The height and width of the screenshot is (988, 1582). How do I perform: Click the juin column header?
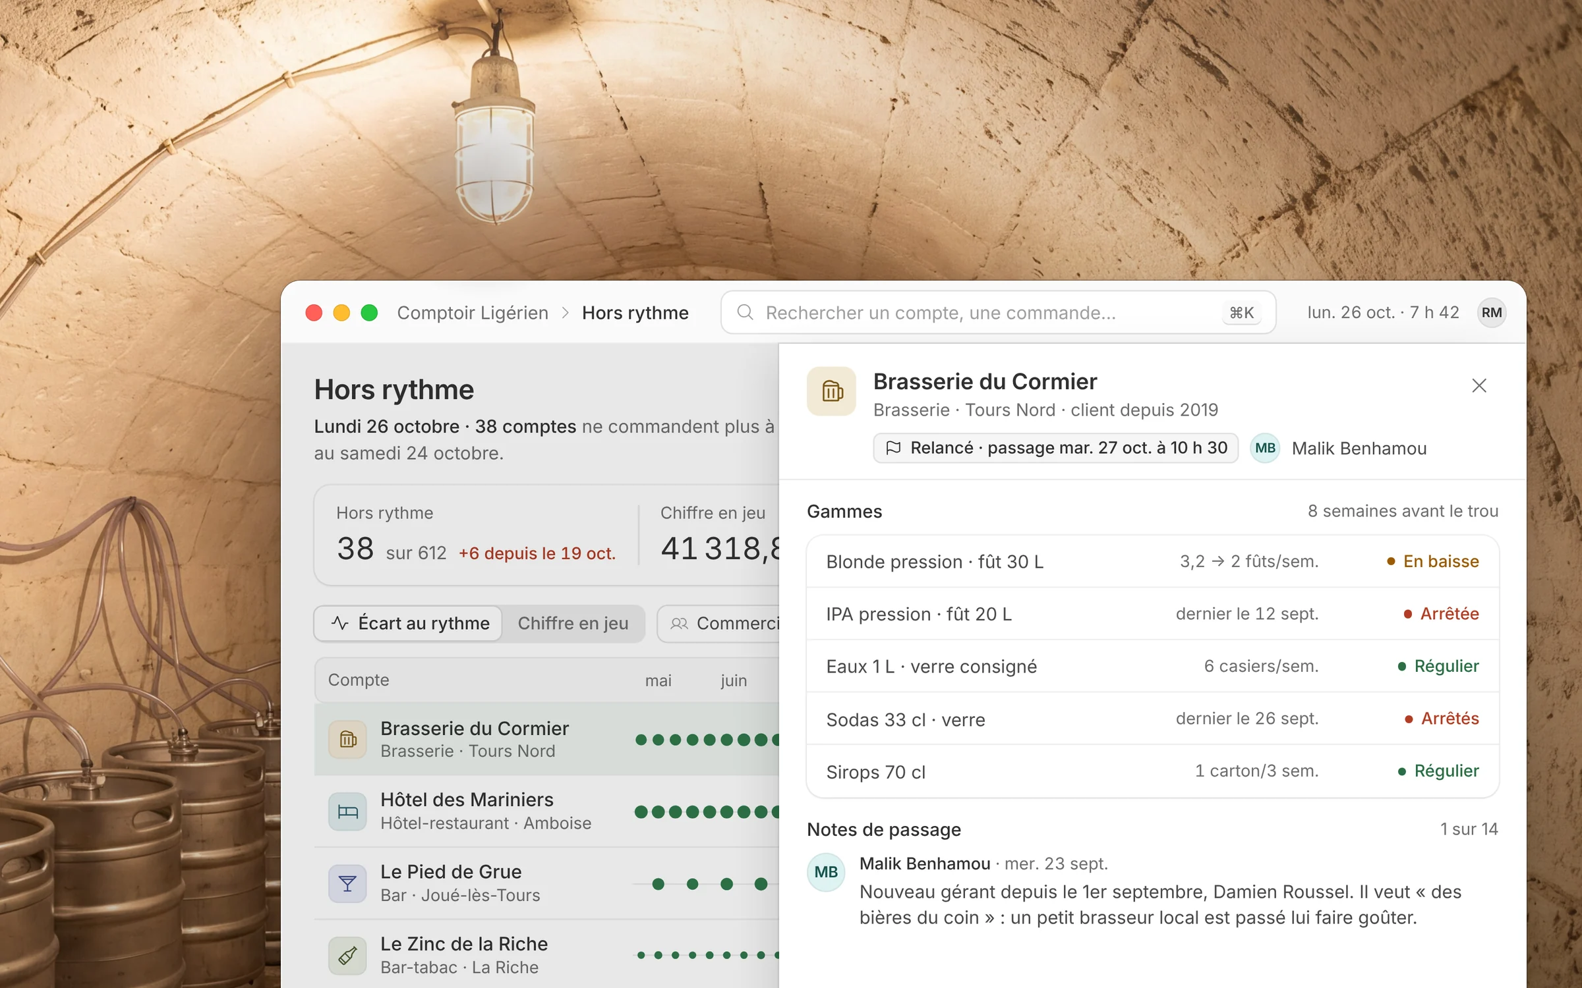pos(734,680)
